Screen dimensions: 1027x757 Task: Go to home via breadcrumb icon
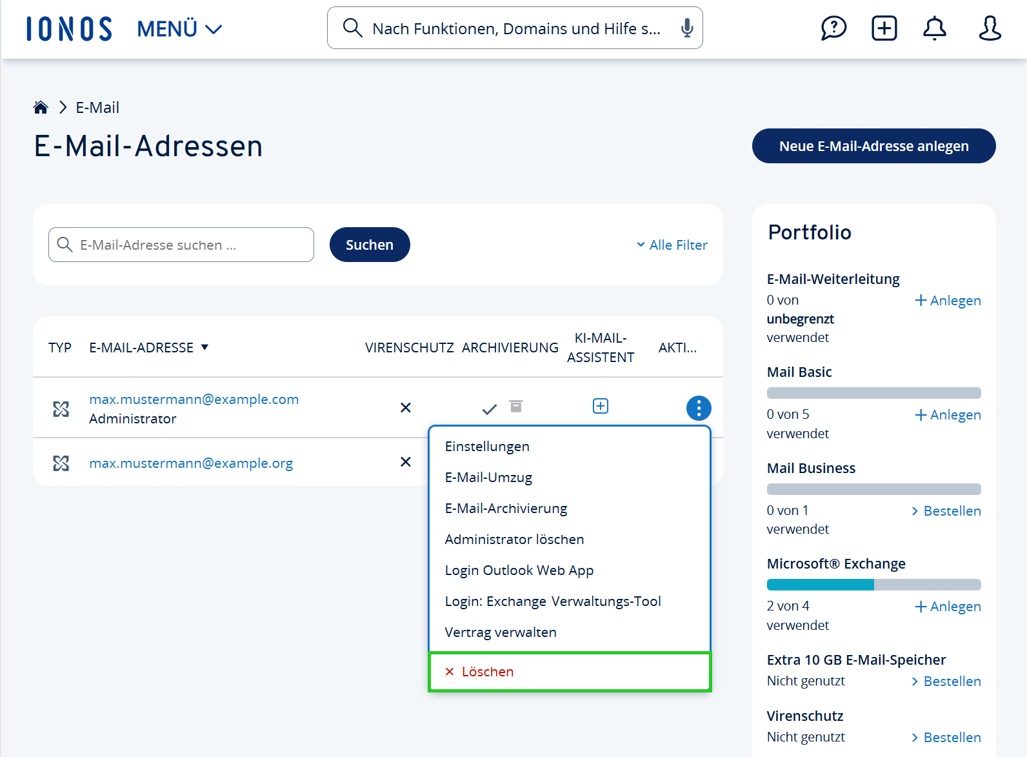click(41, 107)
